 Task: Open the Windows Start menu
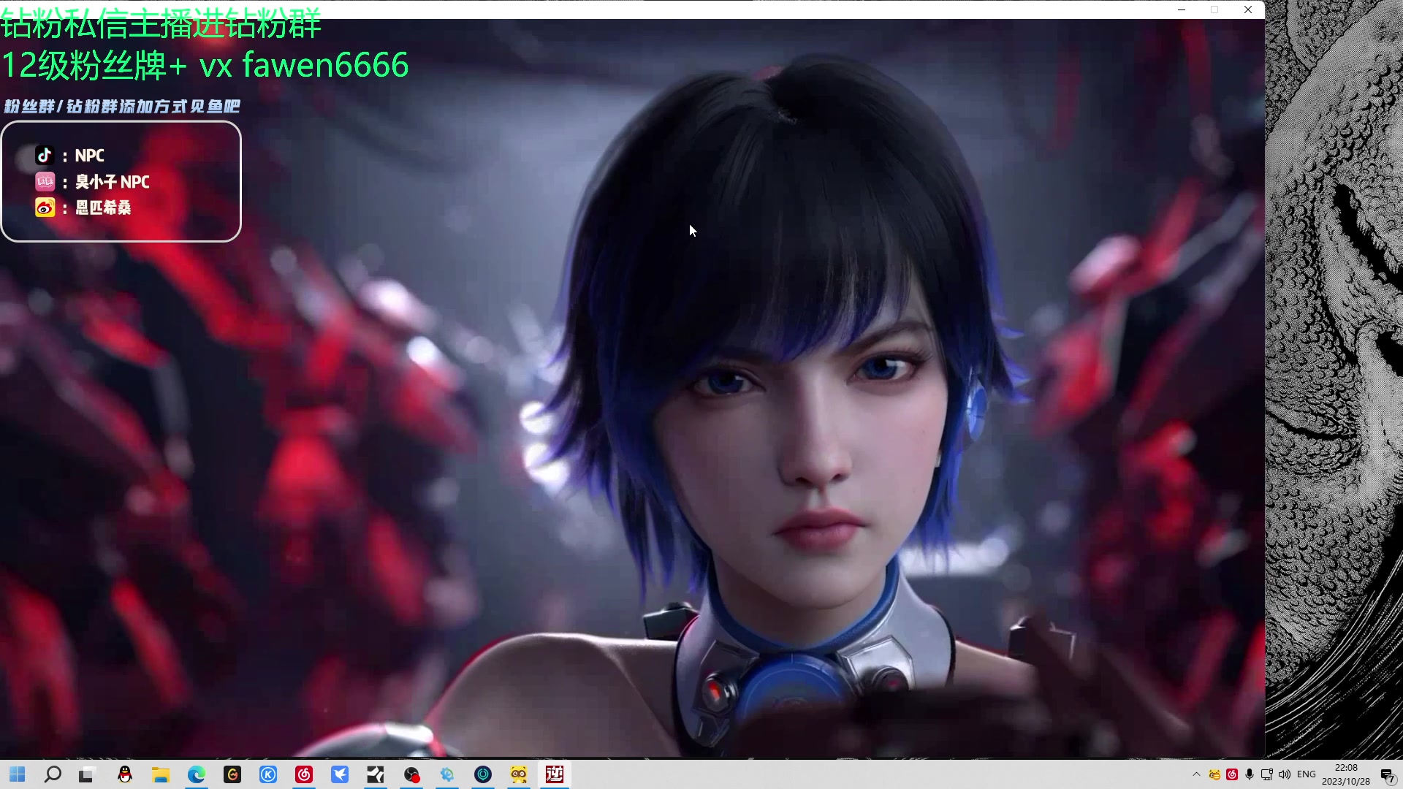pos(18,774)
